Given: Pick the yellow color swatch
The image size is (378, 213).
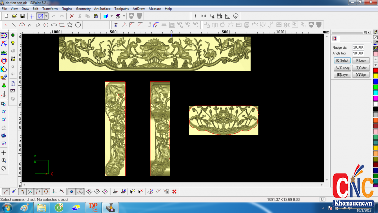Looking at the screenshot, I should pyautogui.click(x=375, y=76).
